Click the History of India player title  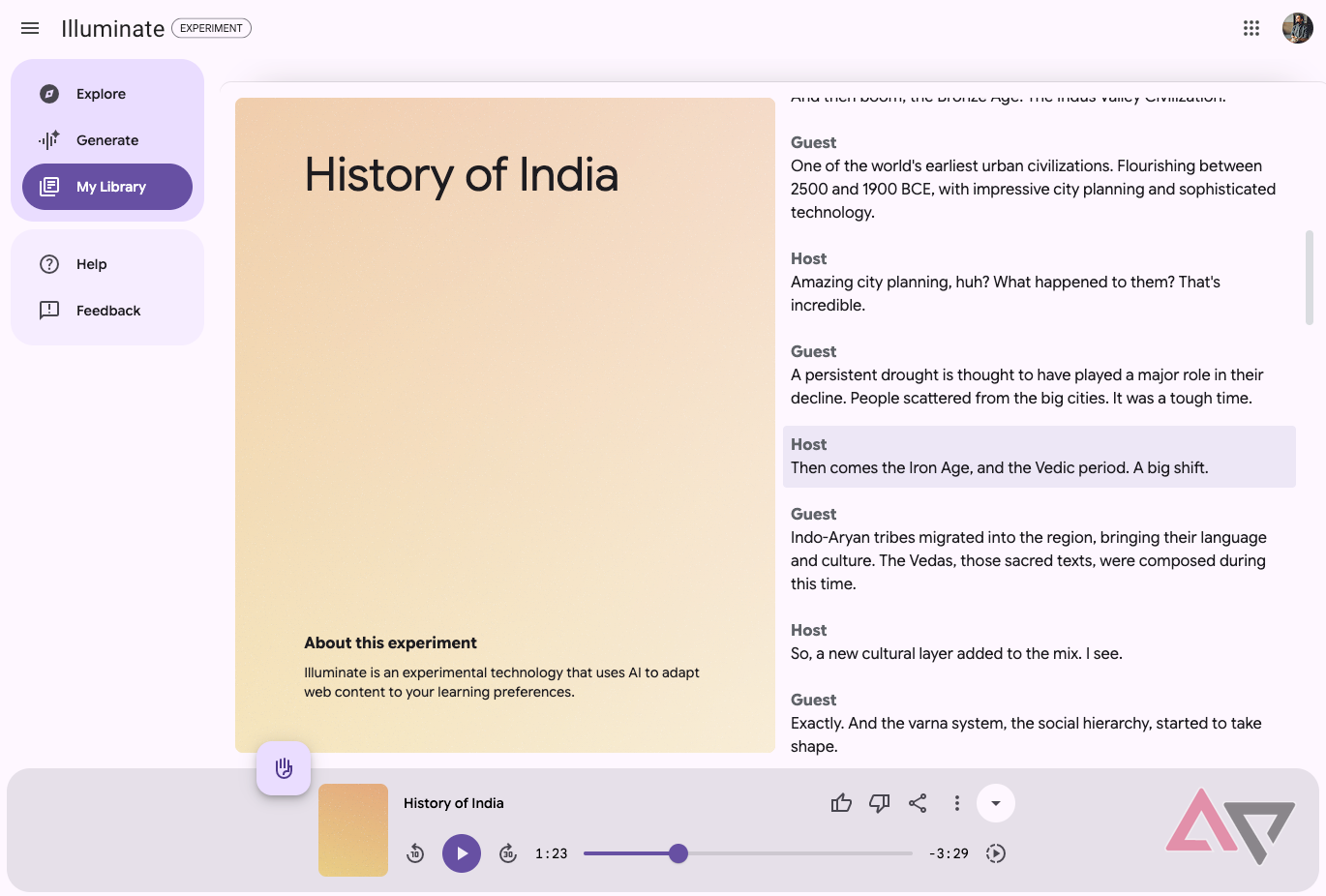coord(454,803)
